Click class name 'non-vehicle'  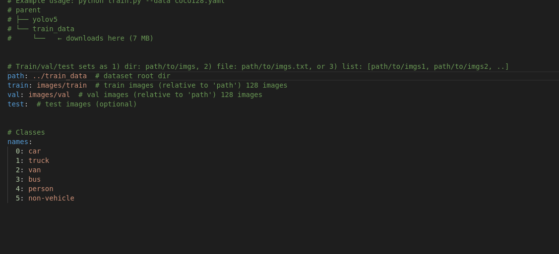click(x=51, y=198)
